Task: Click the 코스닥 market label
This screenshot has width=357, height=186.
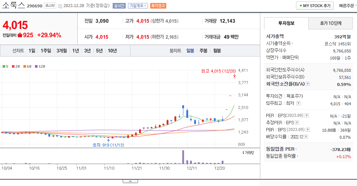Action: (50, 6)
